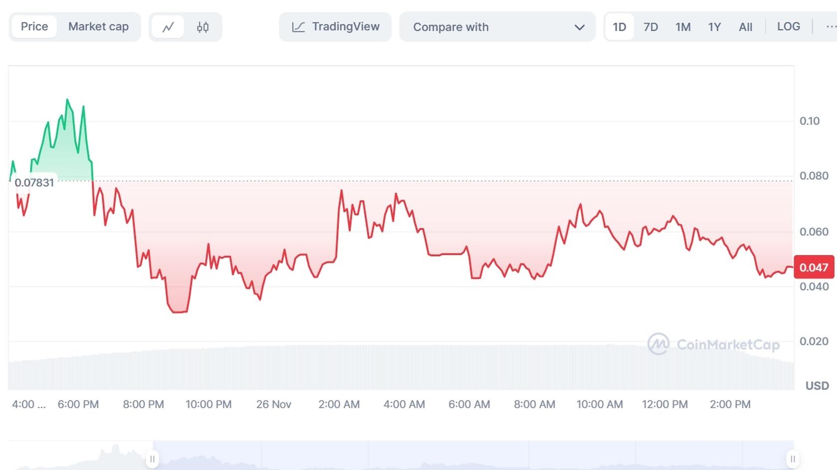Toggle LOG scale

789,27
